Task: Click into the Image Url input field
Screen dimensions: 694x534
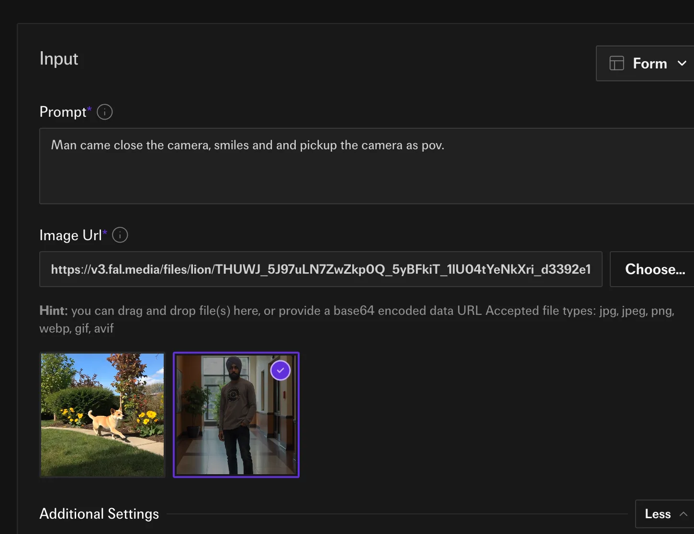Action: click(320, 269)
